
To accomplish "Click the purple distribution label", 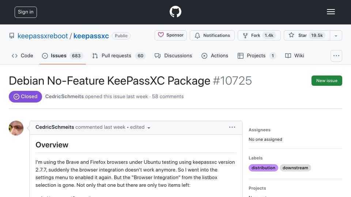I will [263, 168].
